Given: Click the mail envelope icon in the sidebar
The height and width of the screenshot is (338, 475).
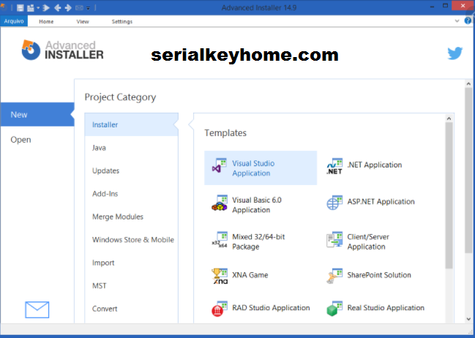Looking at the screenshot, I should point(37,309).
